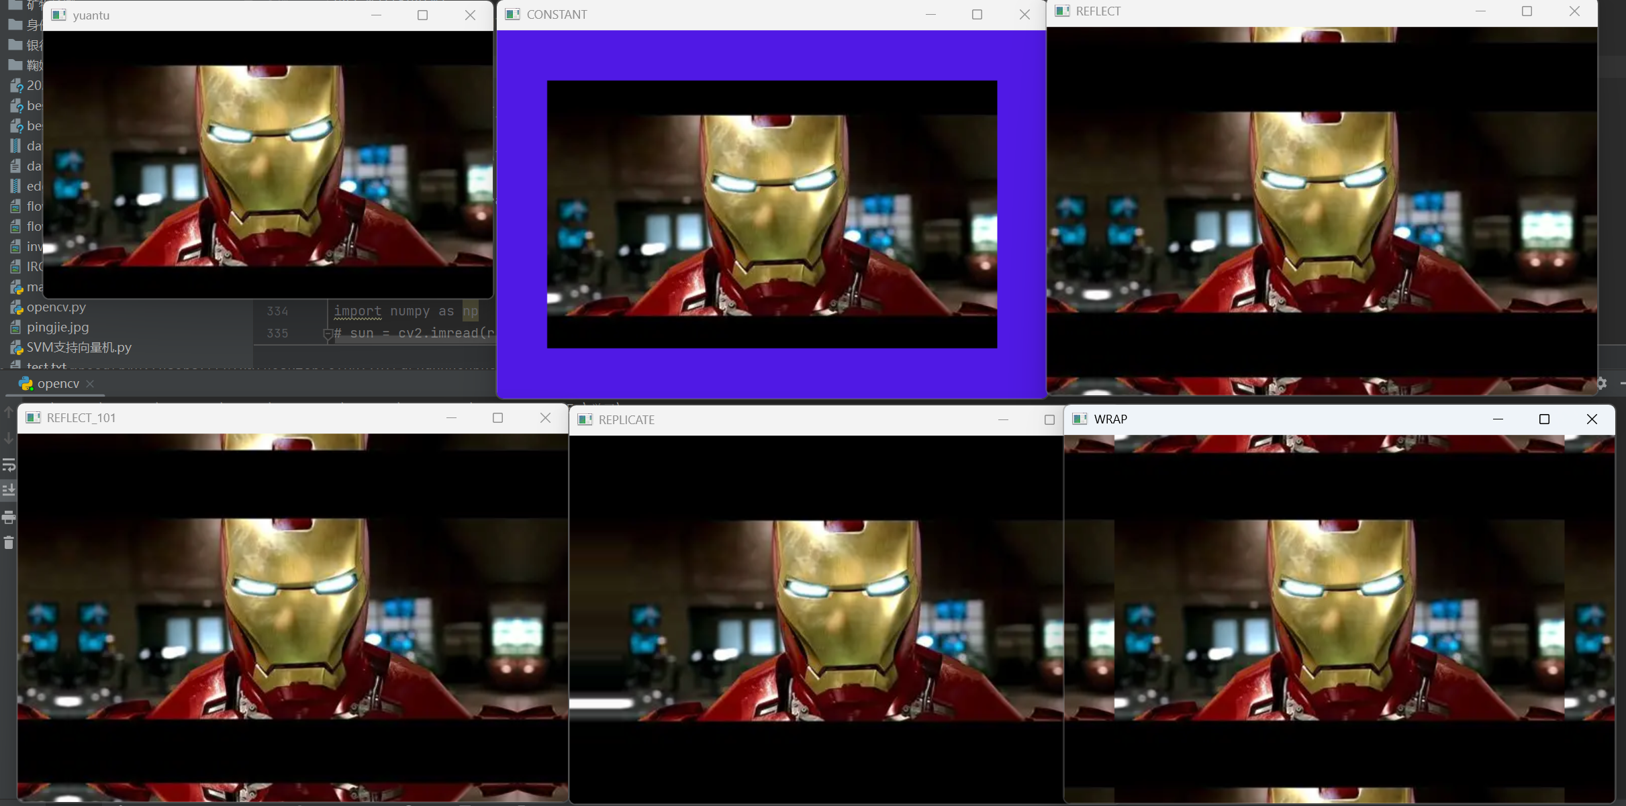Click the down arrow in run toolbar
Screen dimensions: 1626x806
pos(9,438)
